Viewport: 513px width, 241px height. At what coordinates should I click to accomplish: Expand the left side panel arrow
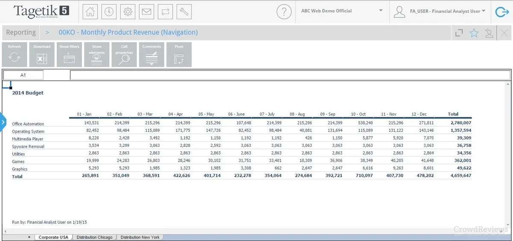tap(3, 122)
